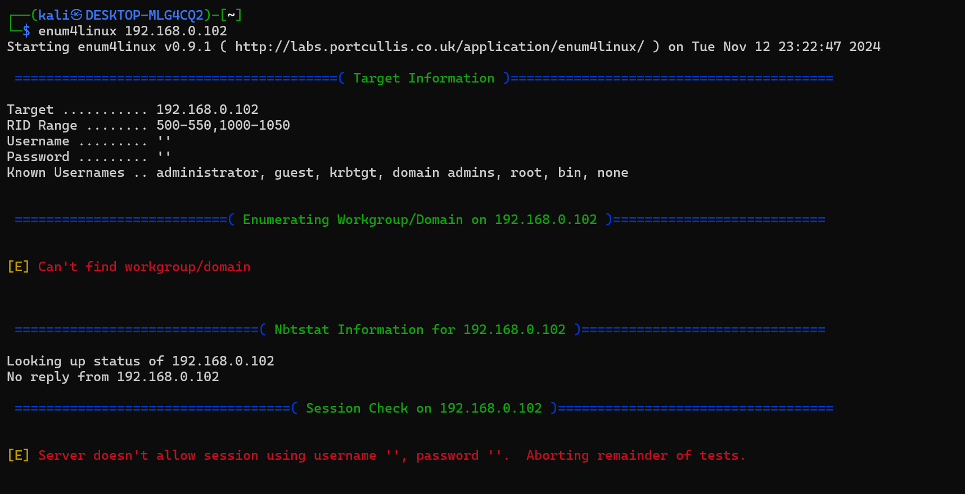Click the 'No reply from 192.168.0.102' line

(x=113, y=377)
